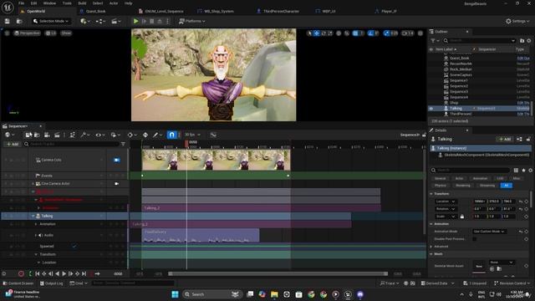
Task: Collapse the Talking track in Sequencer
Action: (x=33, y=216)
